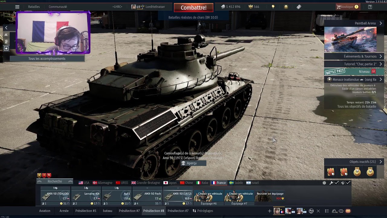The width and height of the screenshot is (387, 218).
Task: Open the Batailles menu
Action: (x=34, y=7)
